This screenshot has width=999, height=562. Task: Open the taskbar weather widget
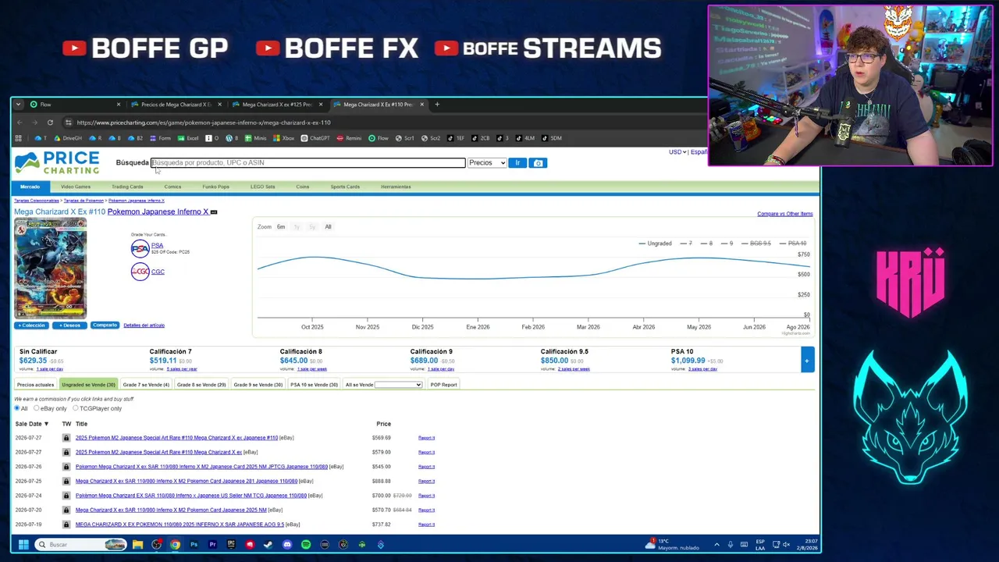pos(671,544)
